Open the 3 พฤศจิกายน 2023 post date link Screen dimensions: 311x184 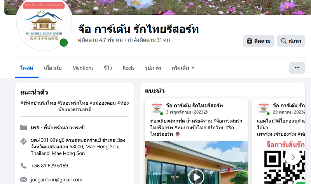185,112
